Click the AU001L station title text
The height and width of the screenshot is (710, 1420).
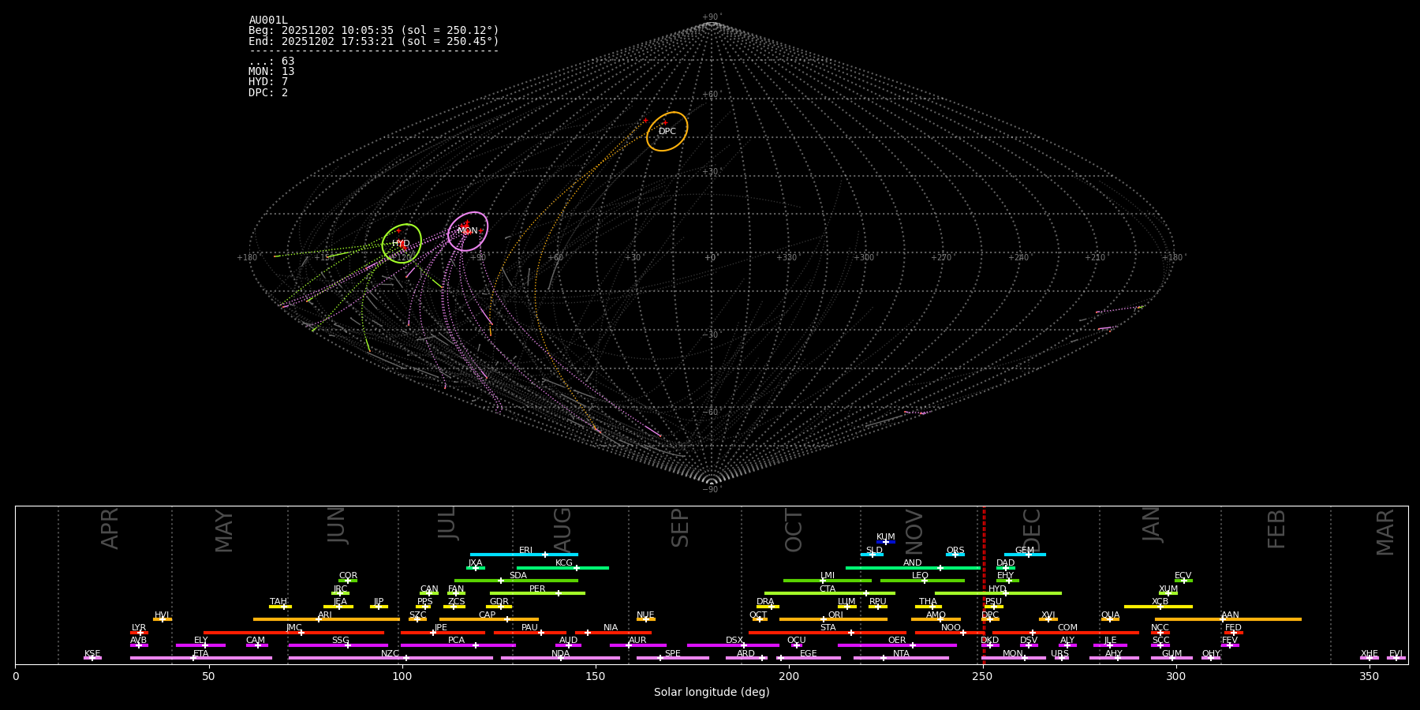point(268,21)
